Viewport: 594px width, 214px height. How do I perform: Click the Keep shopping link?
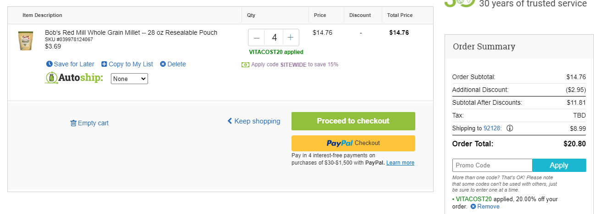pyautogui.click(x=254, y=121)
